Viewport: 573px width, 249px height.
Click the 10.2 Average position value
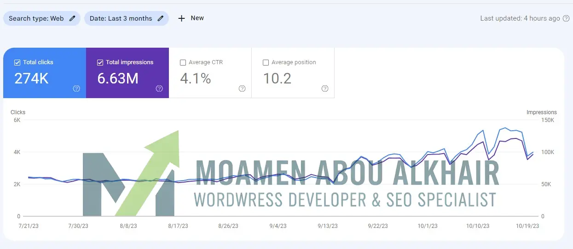tap(277, 78)
